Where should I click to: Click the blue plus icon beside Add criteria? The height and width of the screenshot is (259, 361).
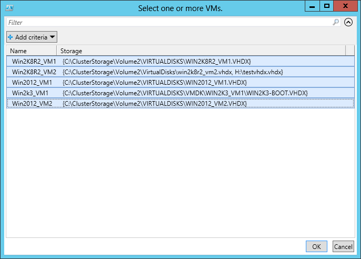[10, 37]
